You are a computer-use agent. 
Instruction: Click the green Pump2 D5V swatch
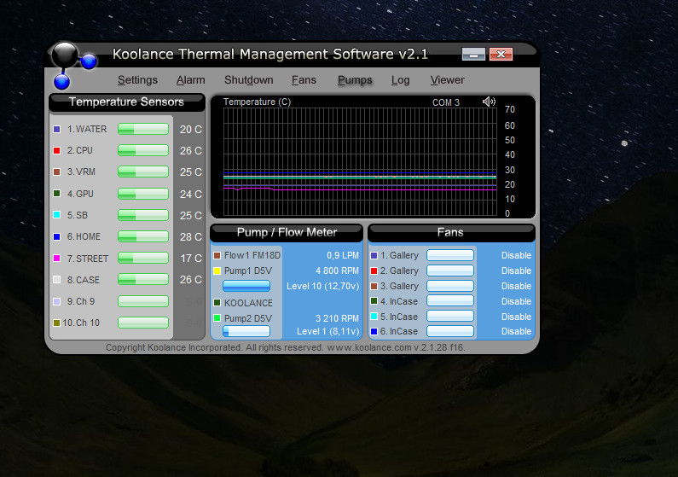pyautogui.click(x=217, y=317)
